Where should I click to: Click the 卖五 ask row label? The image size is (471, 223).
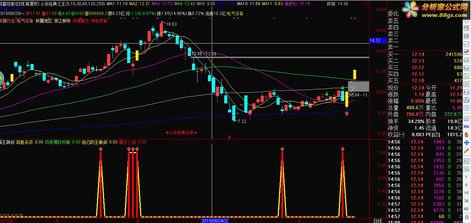tap(393, 21)
